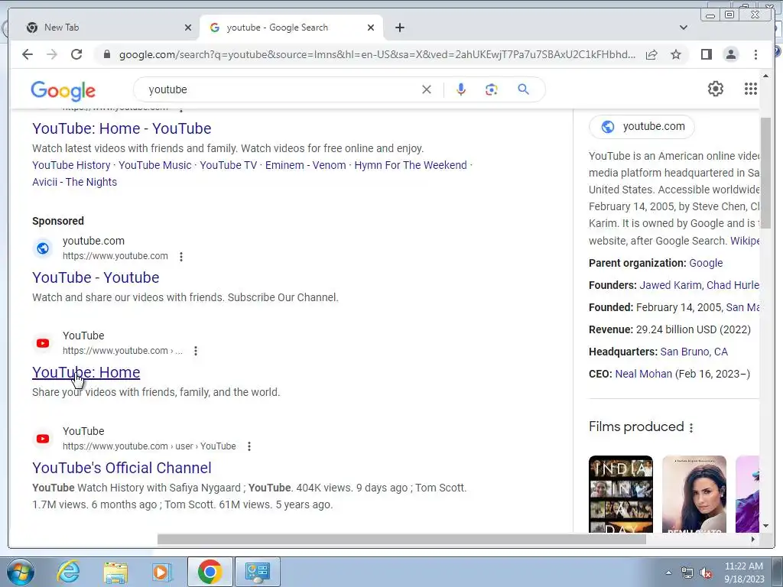Click the page's horizontal scrollbar thumb

(401, 539)
